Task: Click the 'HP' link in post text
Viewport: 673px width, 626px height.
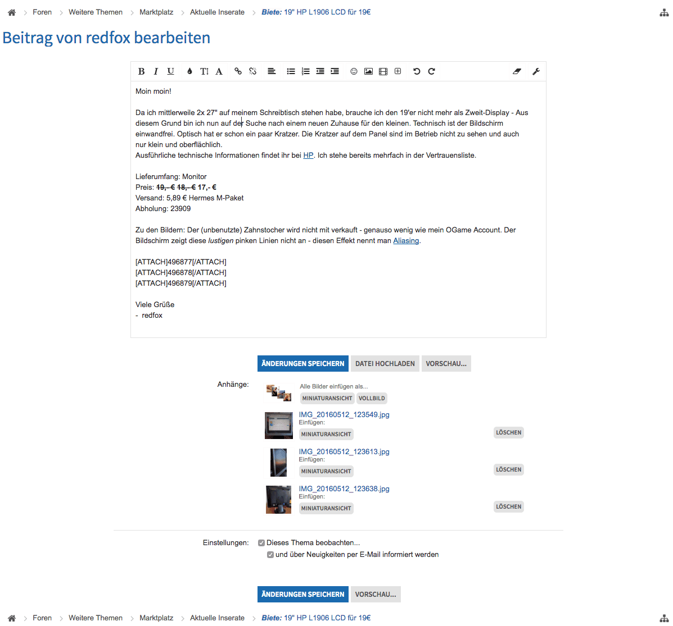Action: 308,156
